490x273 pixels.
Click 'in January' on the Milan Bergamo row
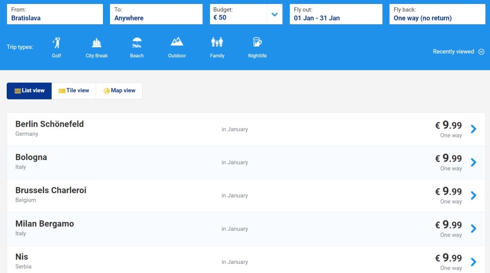point(234,229)
